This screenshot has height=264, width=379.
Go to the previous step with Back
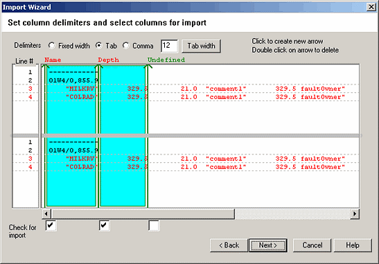click(229, 245)
